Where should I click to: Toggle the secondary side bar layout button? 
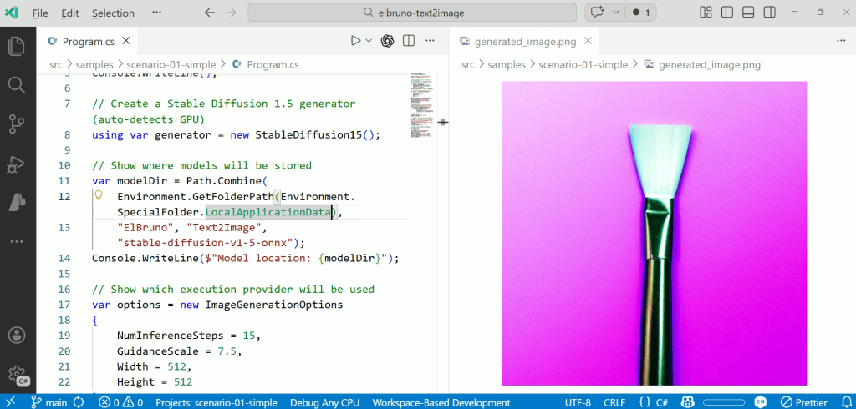coord(769,13)
